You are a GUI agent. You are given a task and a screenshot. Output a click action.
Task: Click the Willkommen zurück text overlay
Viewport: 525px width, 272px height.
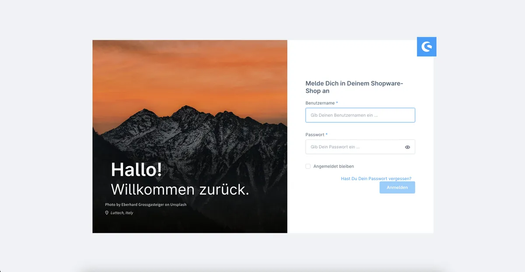(180, 190)
